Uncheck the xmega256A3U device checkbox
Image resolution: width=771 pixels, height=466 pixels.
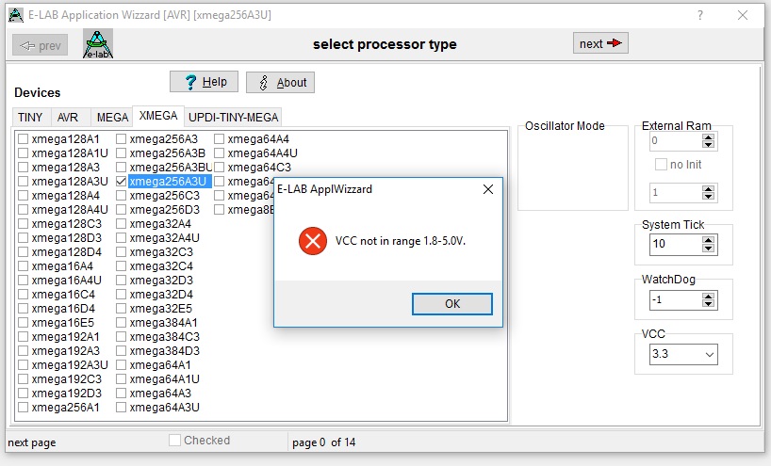pyautogui.click(x=121, y=181)
